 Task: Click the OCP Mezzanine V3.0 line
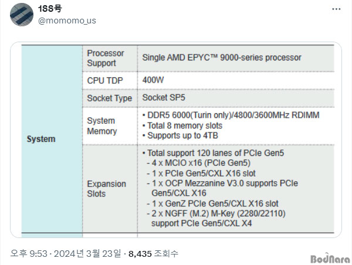click(222, 188)
